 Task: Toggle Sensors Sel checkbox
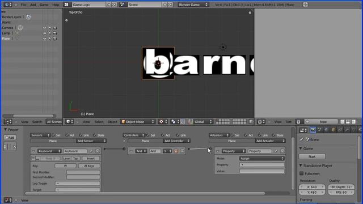pos(53,135)
